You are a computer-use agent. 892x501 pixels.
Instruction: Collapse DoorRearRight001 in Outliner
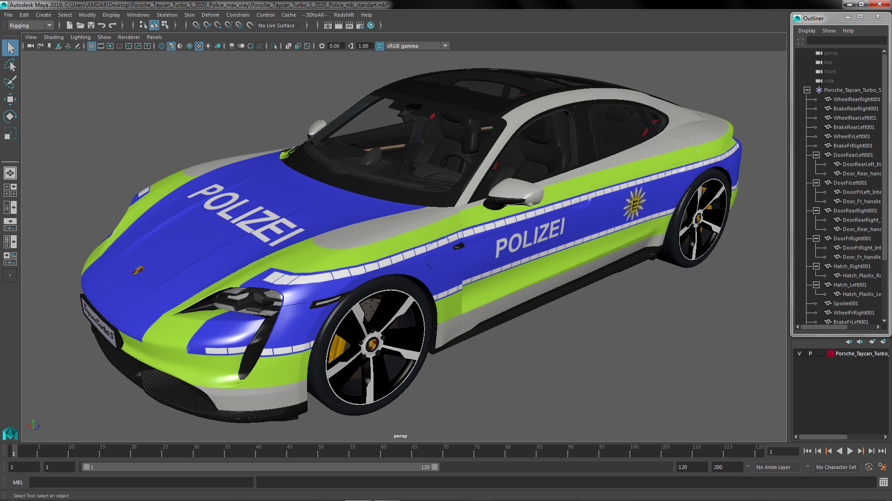tap(816, 211)
